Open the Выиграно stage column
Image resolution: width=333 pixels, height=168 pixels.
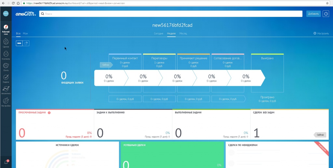pyautogui.click(x=267, y=73)
